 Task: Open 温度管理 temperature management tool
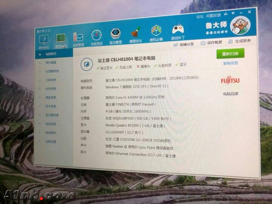(78, 39)
